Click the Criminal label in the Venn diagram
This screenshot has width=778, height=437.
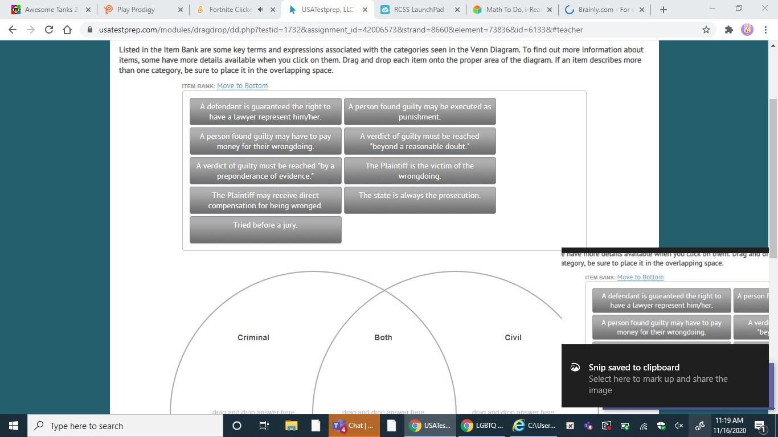(253, 337)
